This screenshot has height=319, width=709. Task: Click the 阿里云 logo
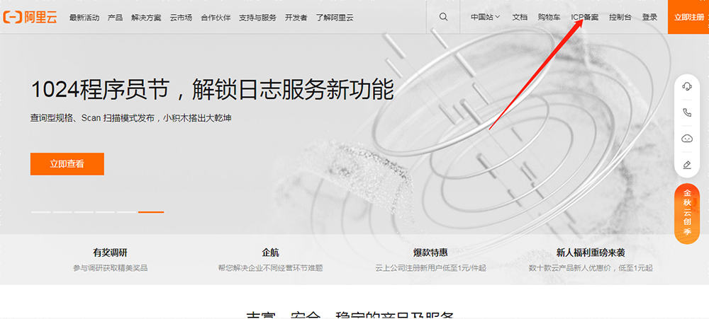(32, 17)
